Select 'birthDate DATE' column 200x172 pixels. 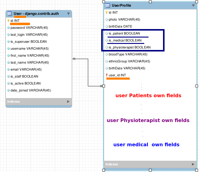coord(120,26)
